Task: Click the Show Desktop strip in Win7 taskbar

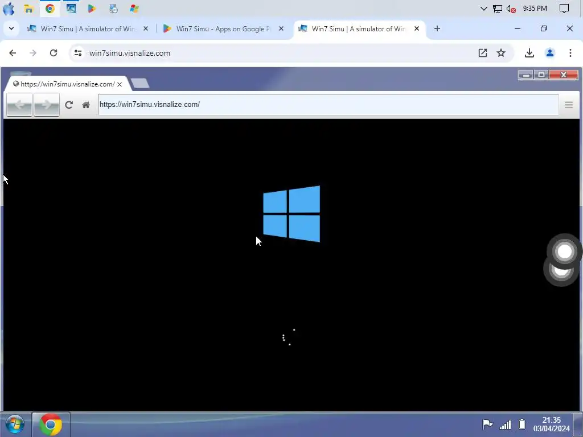Action: click(x=578, y=424)
